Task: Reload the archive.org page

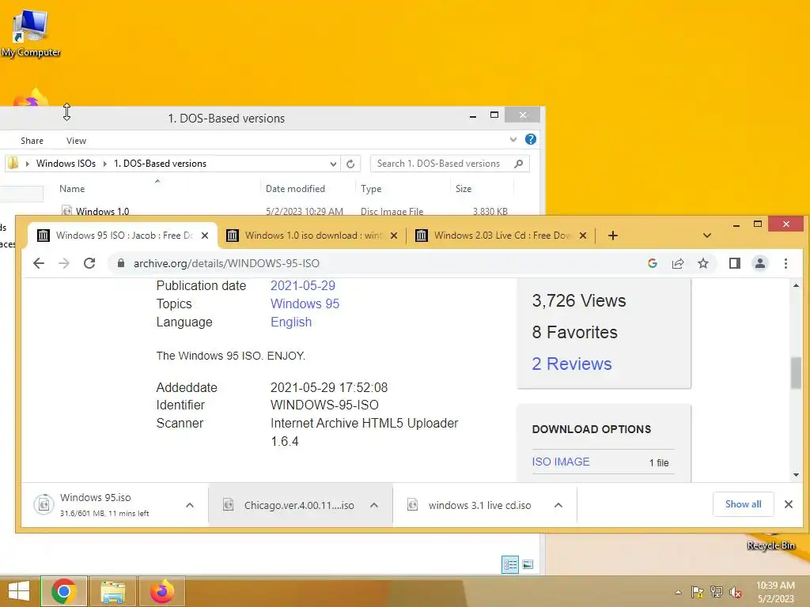Action: click(89, 263)
